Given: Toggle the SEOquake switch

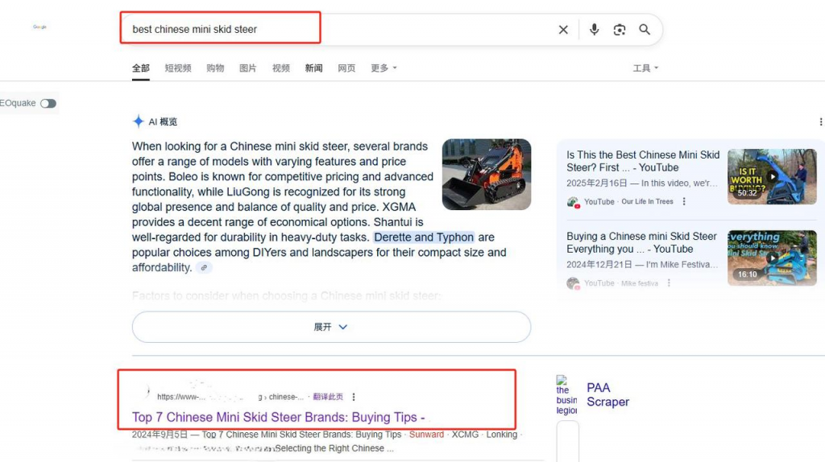Looking at the screenshot, I should click(48, 103).
